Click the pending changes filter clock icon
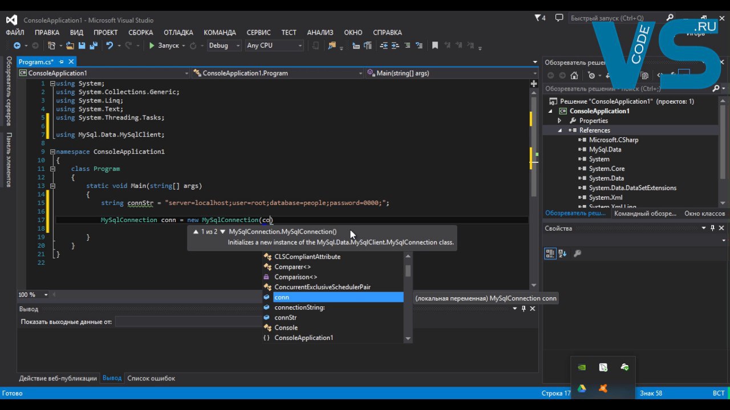This screenshot has height=410, width=730. tap(591, 75)
